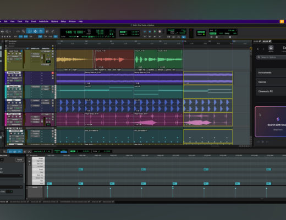Select the Trim tool
The width and height of the screenshot is (286, 220).
[29, 31]
